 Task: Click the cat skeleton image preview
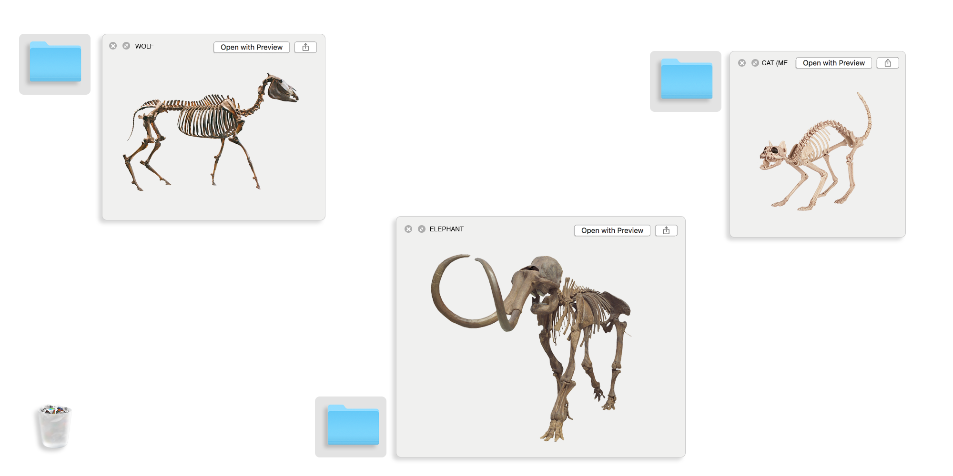[815, 151]
